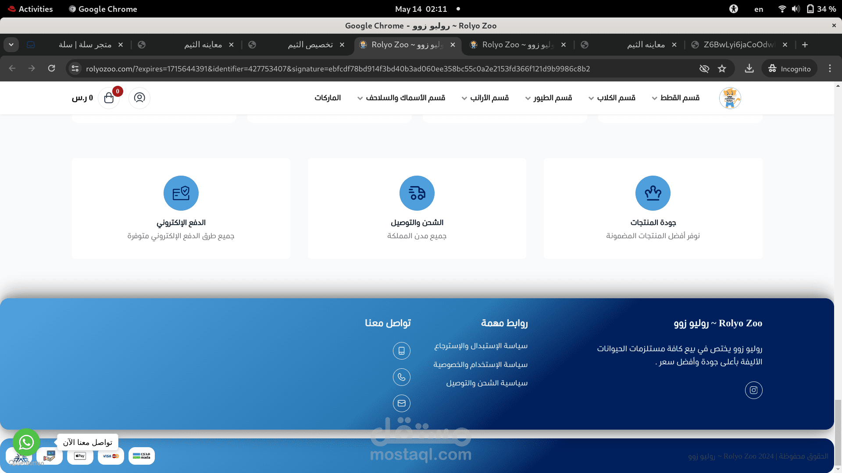842x473 pixels.
Task: Open the green WhatsApp chat bubble
Action: [x=26, y=442]
